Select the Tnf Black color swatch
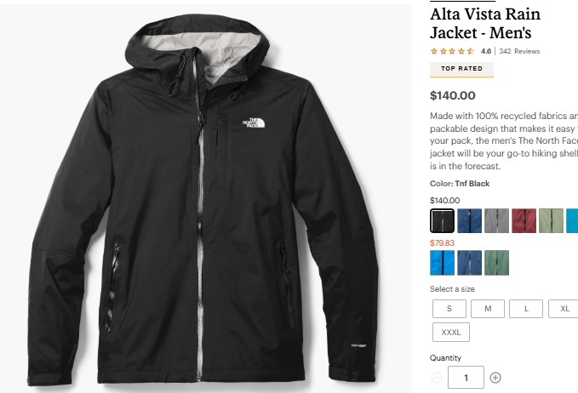 (442, 220)
